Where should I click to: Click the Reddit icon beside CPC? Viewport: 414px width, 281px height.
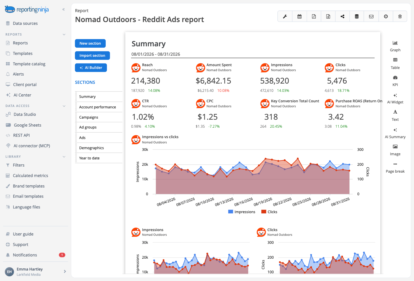(200, 104)
